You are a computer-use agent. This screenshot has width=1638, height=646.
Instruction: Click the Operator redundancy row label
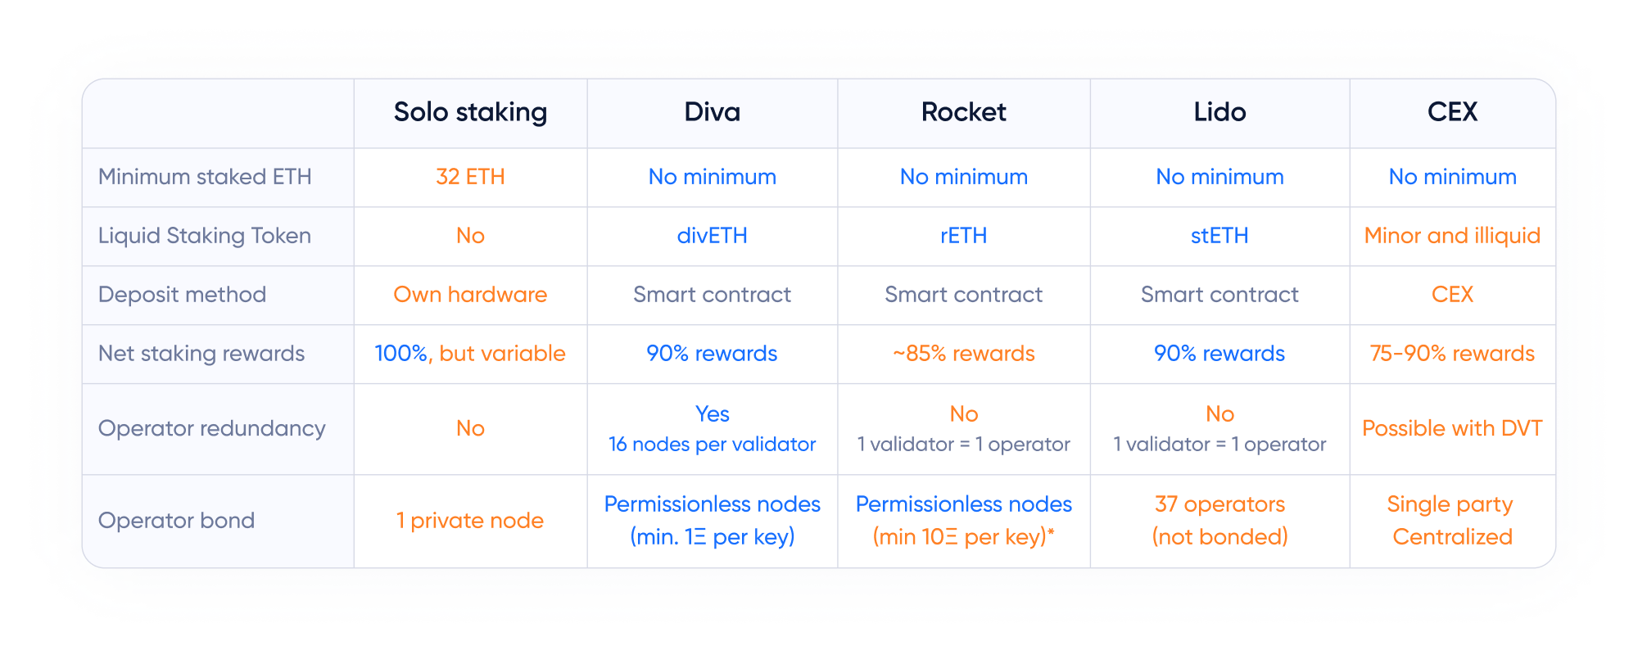[x=211, y=428]
